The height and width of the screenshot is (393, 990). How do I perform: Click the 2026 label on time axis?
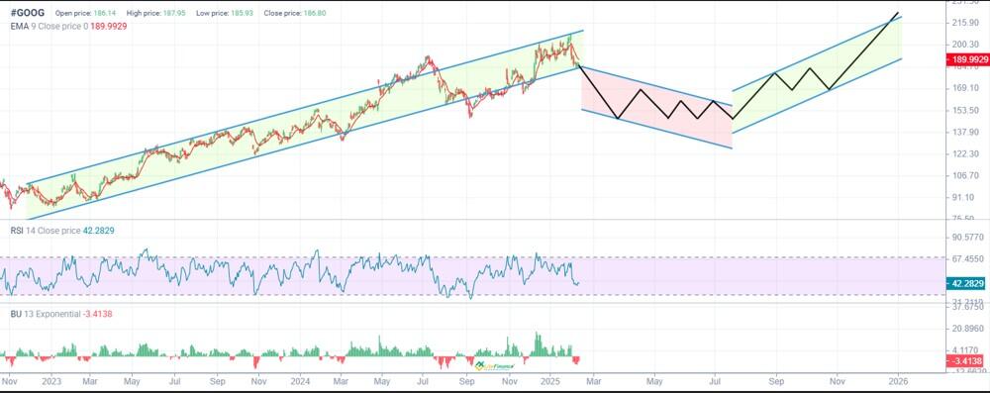897,382
